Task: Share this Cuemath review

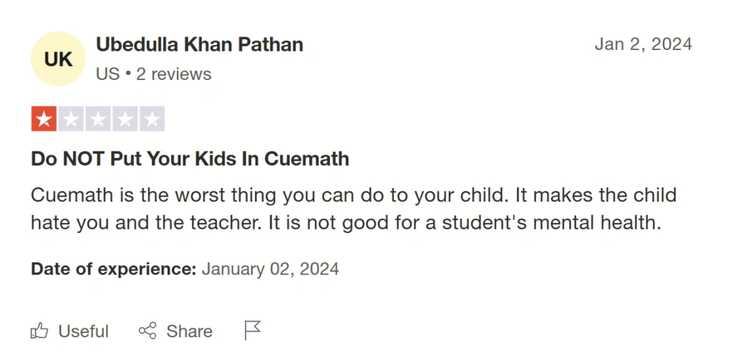Action: [x=175, y=331]
